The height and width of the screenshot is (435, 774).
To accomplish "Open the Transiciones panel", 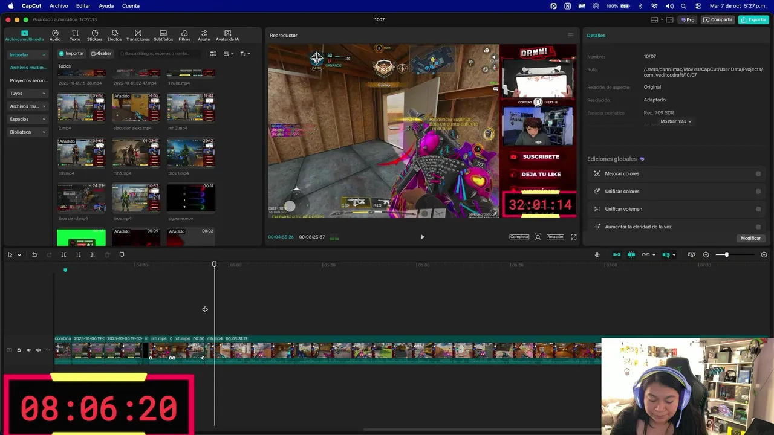I will tap(138, 36).
